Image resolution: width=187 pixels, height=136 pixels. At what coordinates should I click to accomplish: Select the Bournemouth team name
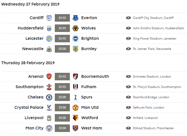(x=95, y=77)
